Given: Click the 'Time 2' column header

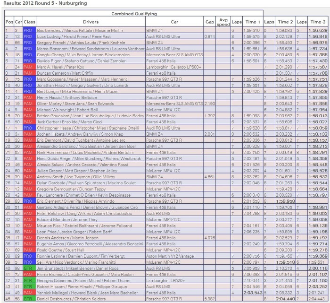Looking at the screenshot, I should (x=285, y=22).
